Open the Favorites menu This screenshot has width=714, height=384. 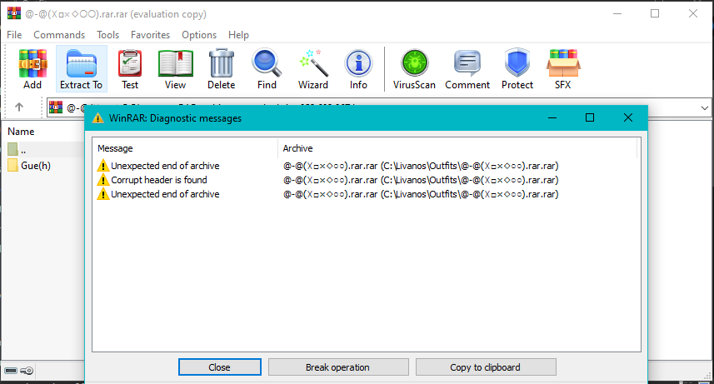coord(150,35)
